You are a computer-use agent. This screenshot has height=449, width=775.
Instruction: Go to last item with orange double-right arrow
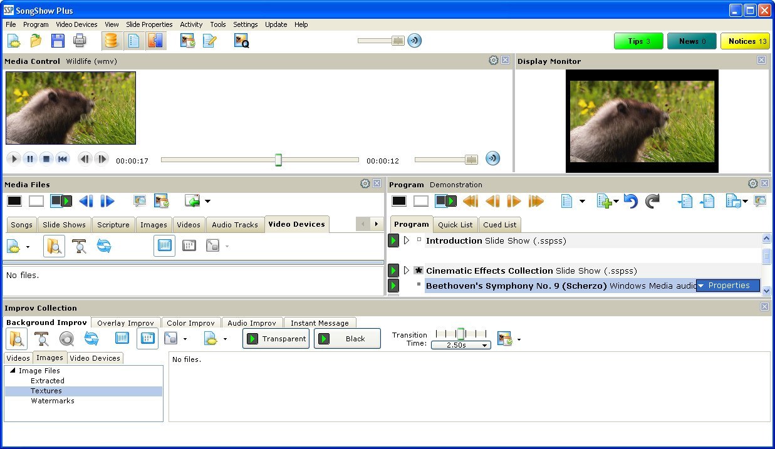coord(536,201)
